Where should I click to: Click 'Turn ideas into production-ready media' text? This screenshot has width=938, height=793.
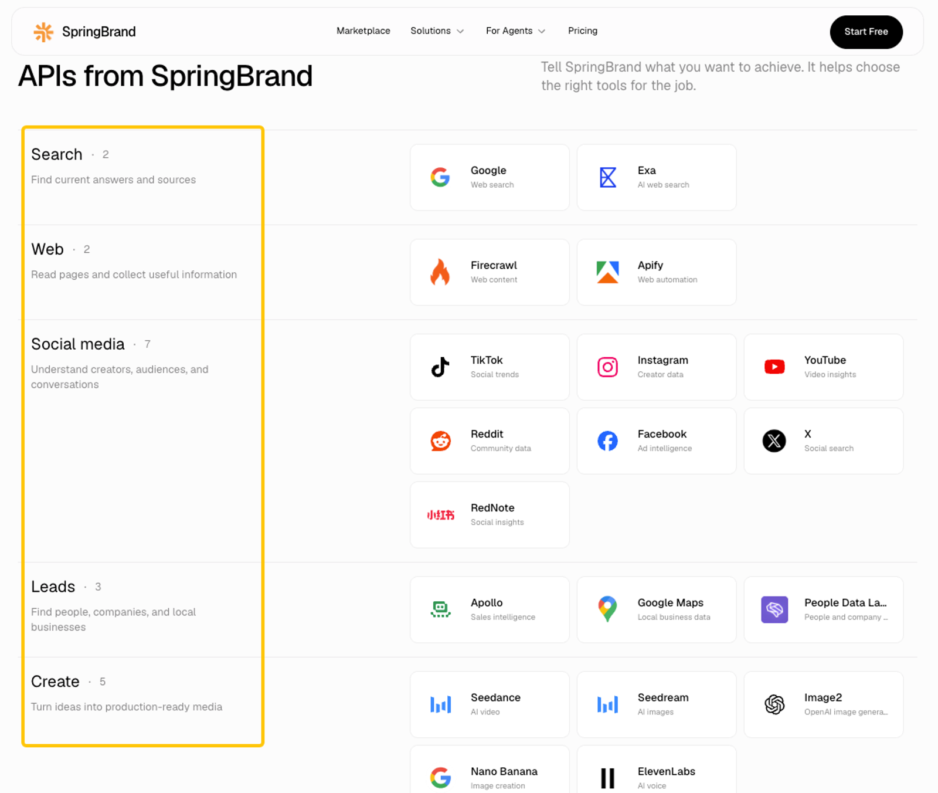[127, 707]
